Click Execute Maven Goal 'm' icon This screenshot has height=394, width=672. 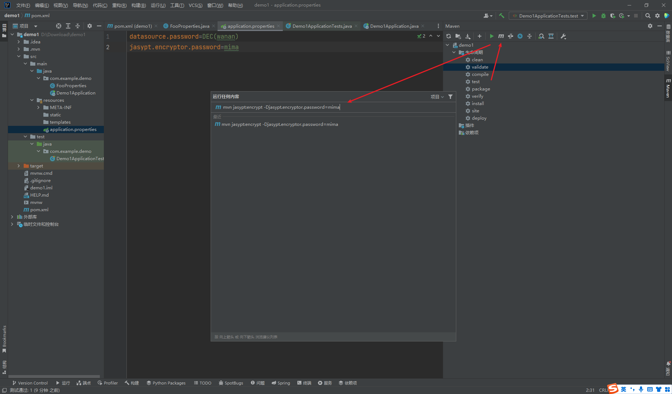pos(501,36)
